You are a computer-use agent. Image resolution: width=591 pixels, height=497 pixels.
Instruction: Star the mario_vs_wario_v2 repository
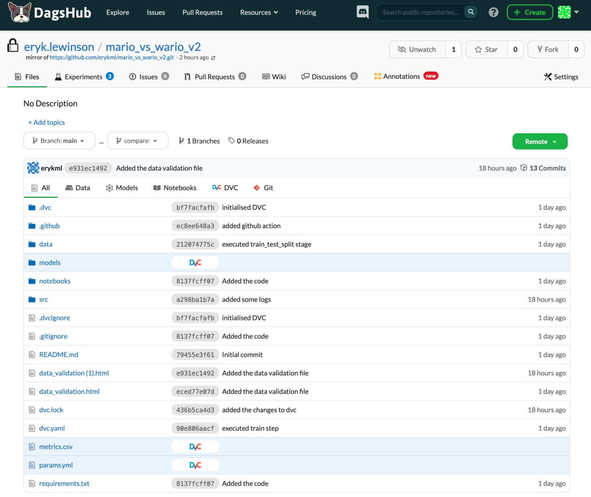[486, 49]
